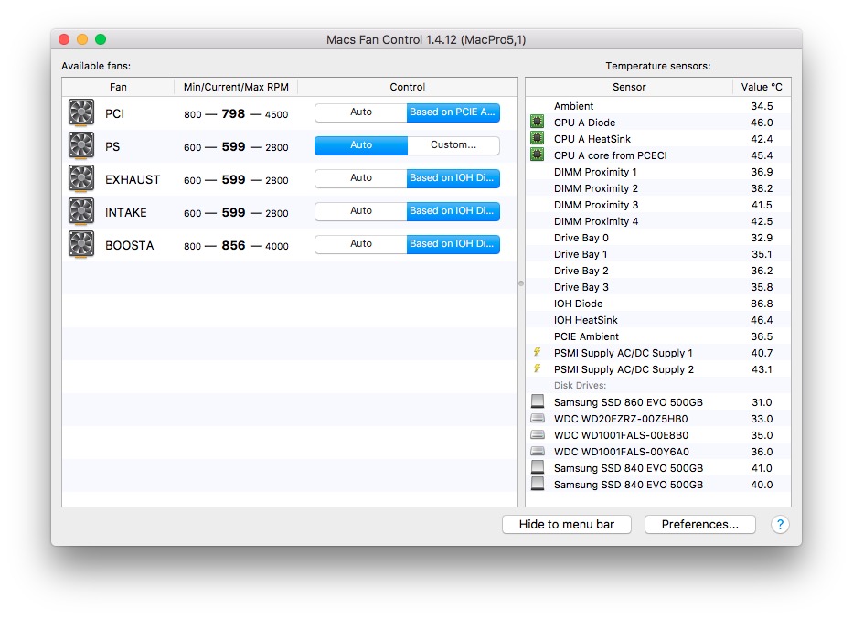Click the BOOSTA fan icon

81,244
